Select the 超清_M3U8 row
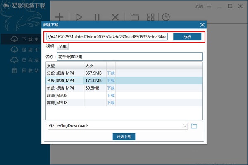The width and height of the screenshot is (248, 165). pyautogui.click(x=124, y=95)
